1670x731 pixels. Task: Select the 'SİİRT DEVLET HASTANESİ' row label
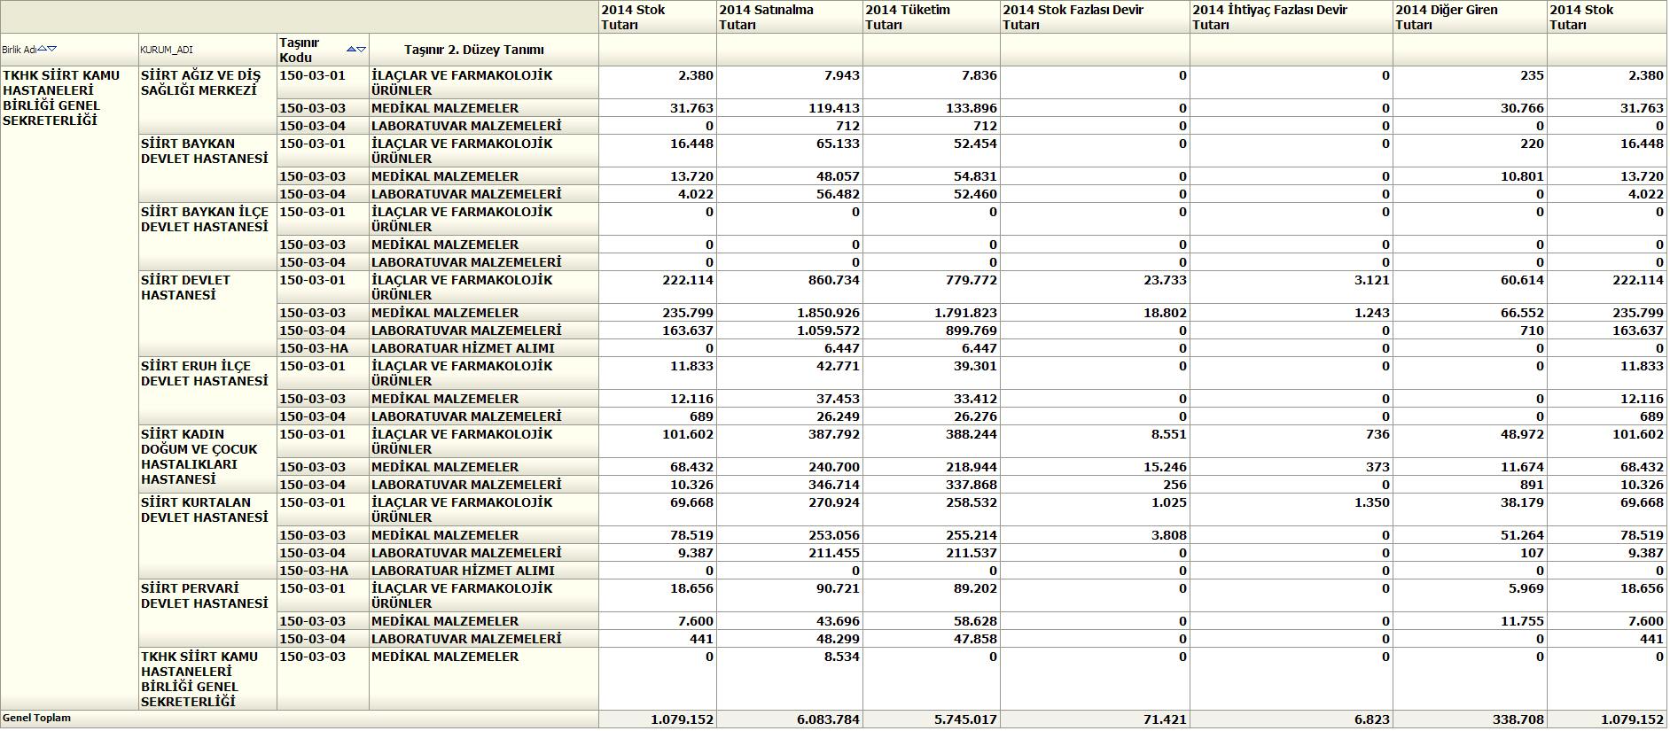(185, 287)
